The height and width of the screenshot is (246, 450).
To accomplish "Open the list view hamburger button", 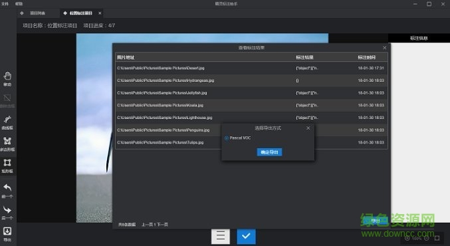I will 221,236.
